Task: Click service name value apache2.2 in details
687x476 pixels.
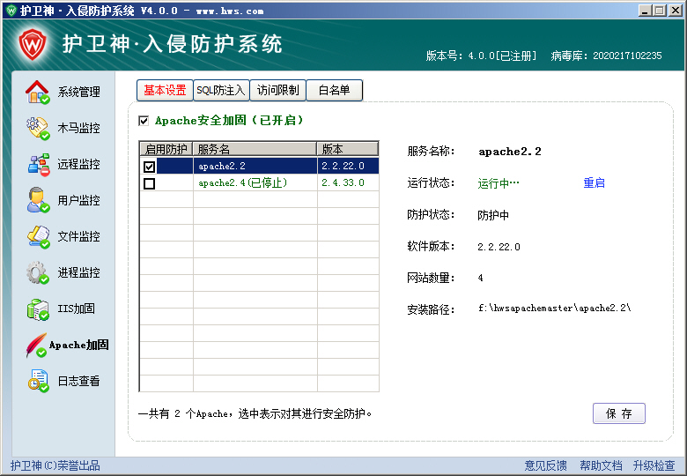Action: 510,152
